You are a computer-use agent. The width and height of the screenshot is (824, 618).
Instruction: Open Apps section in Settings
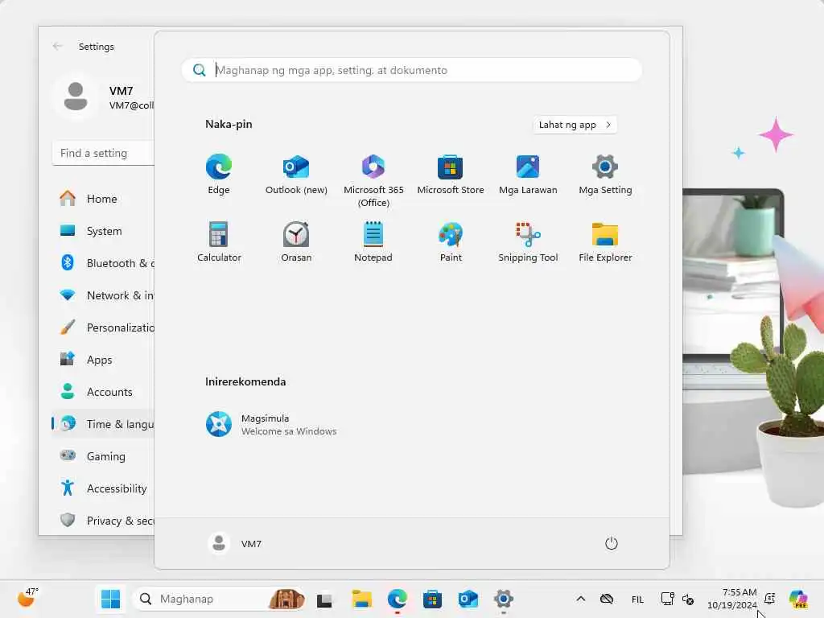coord(104,360)
